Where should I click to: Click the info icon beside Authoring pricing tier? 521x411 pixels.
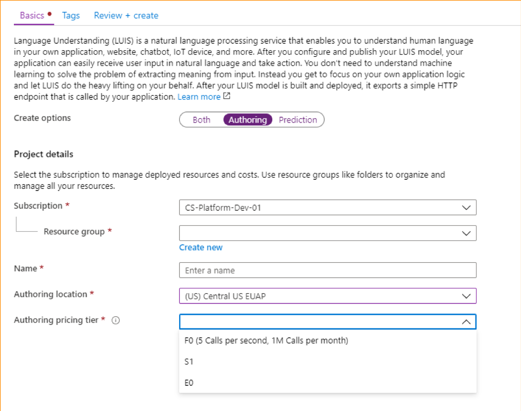[x=116, y=321]
